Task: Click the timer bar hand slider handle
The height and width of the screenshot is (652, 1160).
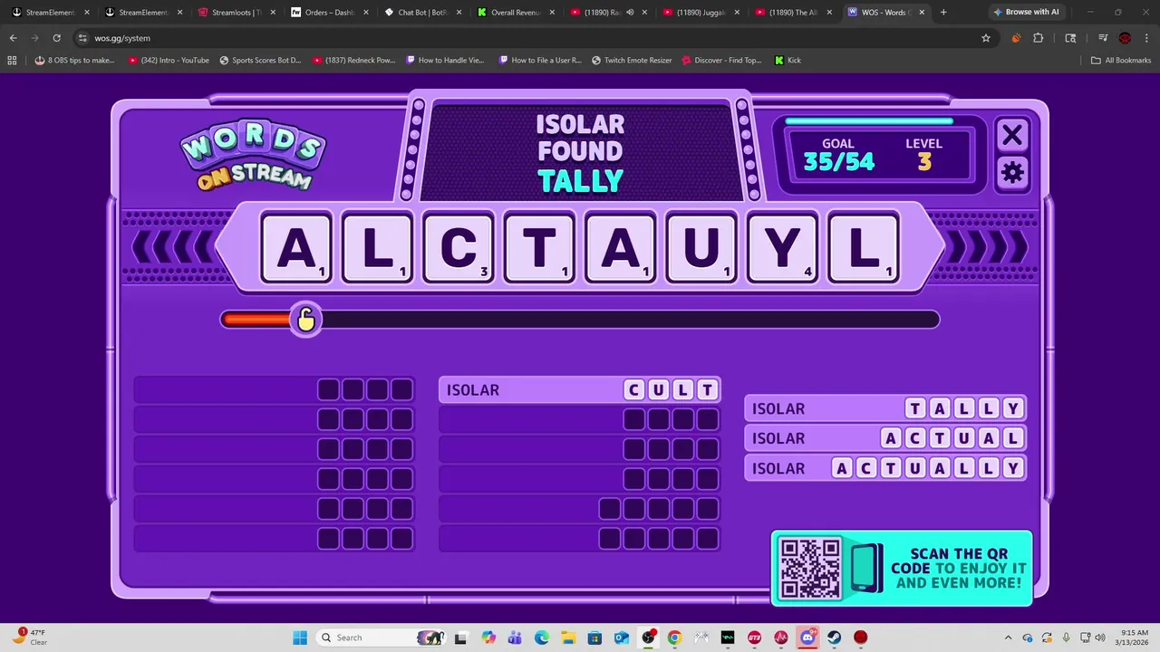Action: (305, 319)
